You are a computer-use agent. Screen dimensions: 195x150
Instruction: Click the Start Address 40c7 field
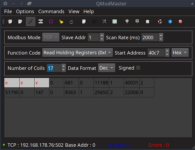[x=156, y=52]
